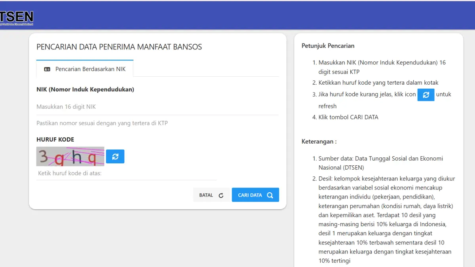The height and width of the screenshot is (267, 475).
Task: Click the captcha refresh icon button
Action: pyautogui.click(x=115, y=156)
